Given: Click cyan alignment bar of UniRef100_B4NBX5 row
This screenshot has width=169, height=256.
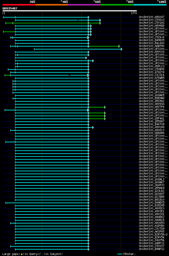Looking at the screenshot, I should tap(47, 203).
